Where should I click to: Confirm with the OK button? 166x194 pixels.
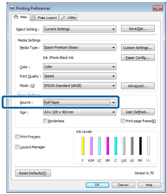click(x=97, y=185)
